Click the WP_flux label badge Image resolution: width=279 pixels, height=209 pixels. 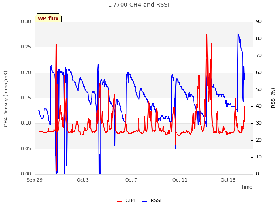pyautogui.click(x=48, y=18)
